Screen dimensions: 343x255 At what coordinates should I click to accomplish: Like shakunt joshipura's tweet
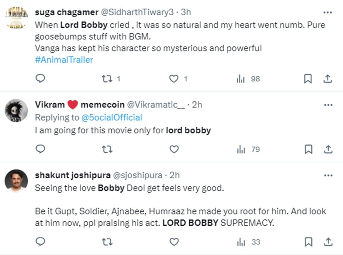click(174, 242)
